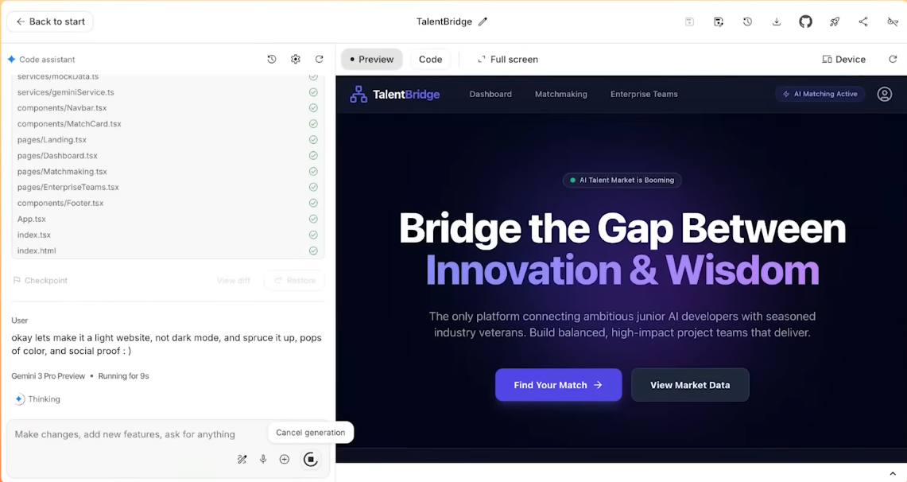Toggle Full screen preview mode
Screen dimensions: 907x482
tap(507, 59)
